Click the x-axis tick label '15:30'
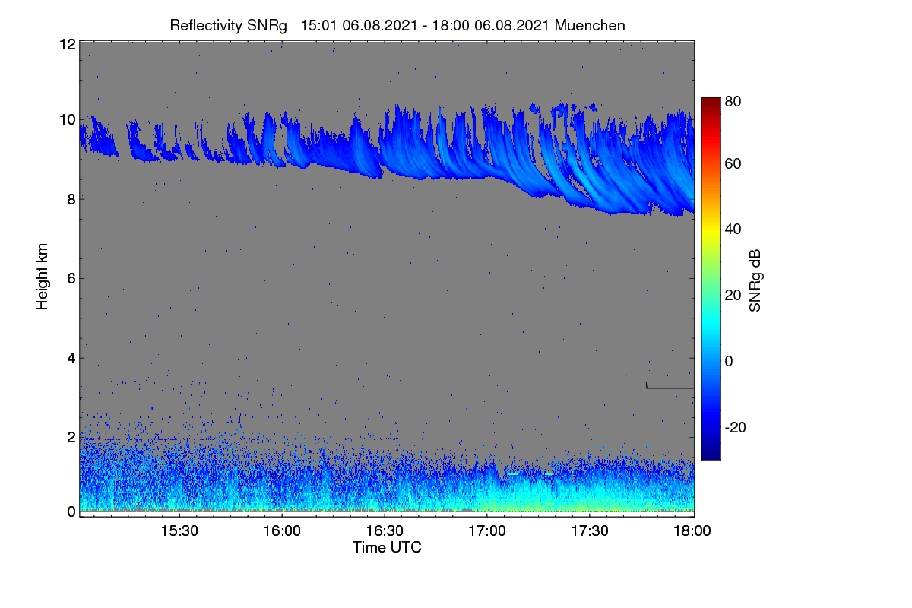The height and width of the screenshot is (608, 912). pyautogui.click(x=181, y=531)
